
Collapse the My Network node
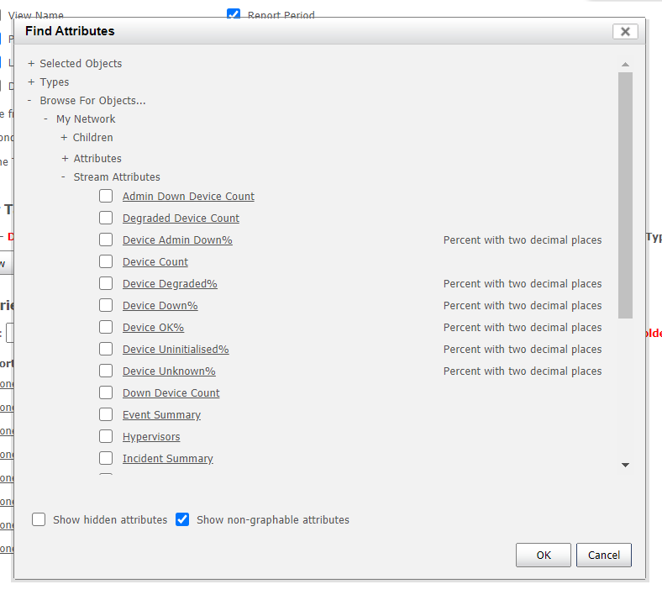point(46,119)
